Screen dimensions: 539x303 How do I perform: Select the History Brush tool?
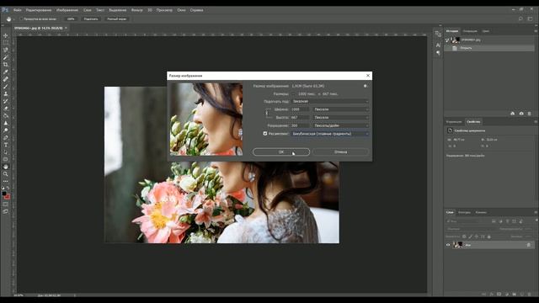(x=6, y=101)
